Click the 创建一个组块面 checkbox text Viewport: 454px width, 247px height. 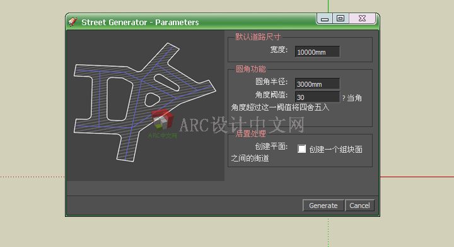(336, 149)
